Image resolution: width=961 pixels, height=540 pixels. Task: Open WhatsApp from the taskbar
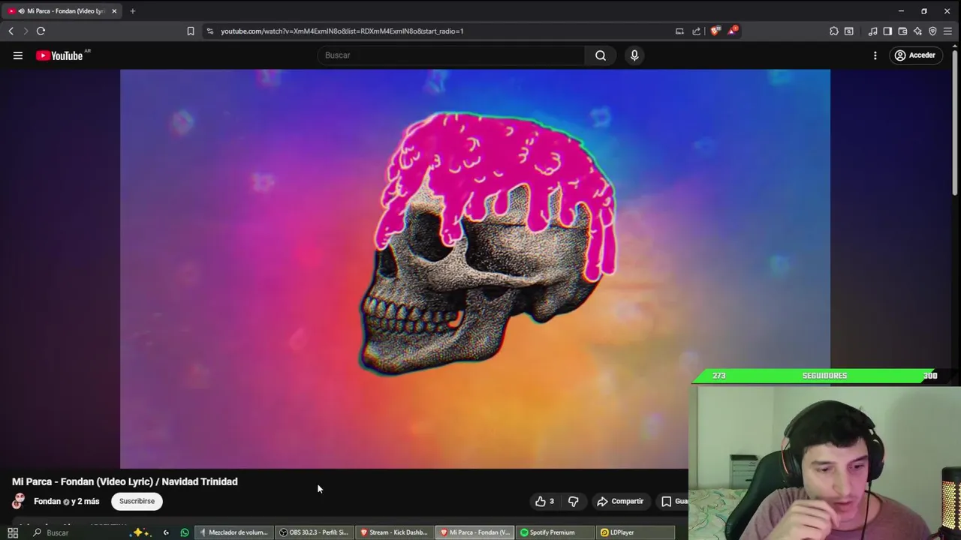click(185, 532)
